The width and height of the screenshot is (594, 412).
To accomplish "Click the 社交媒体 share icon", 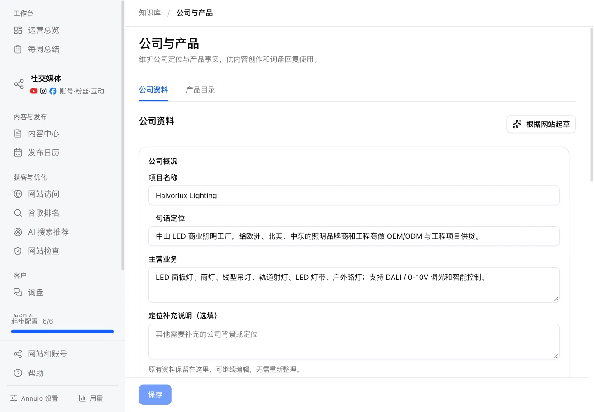I will pyautogui.click(x=19, y=84).
